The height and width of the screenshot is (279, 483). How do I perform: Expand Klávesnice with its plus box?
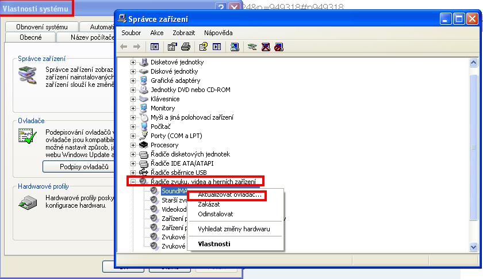pyautogui.click(x=133, y=99)
